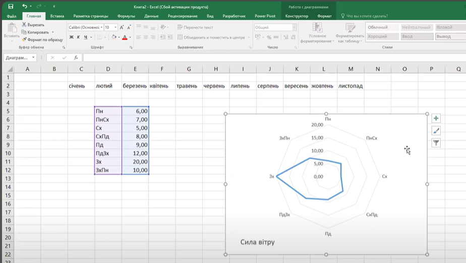
Task: Click the chart title Сила вітру
Action: click(x=257, y=242)
